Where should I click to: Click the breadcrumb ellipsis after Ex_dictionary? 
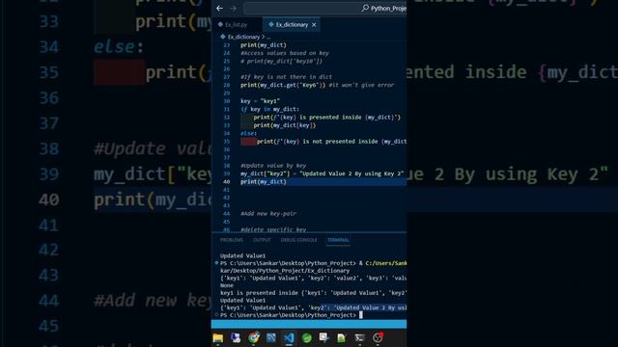[x=268, y=37]
